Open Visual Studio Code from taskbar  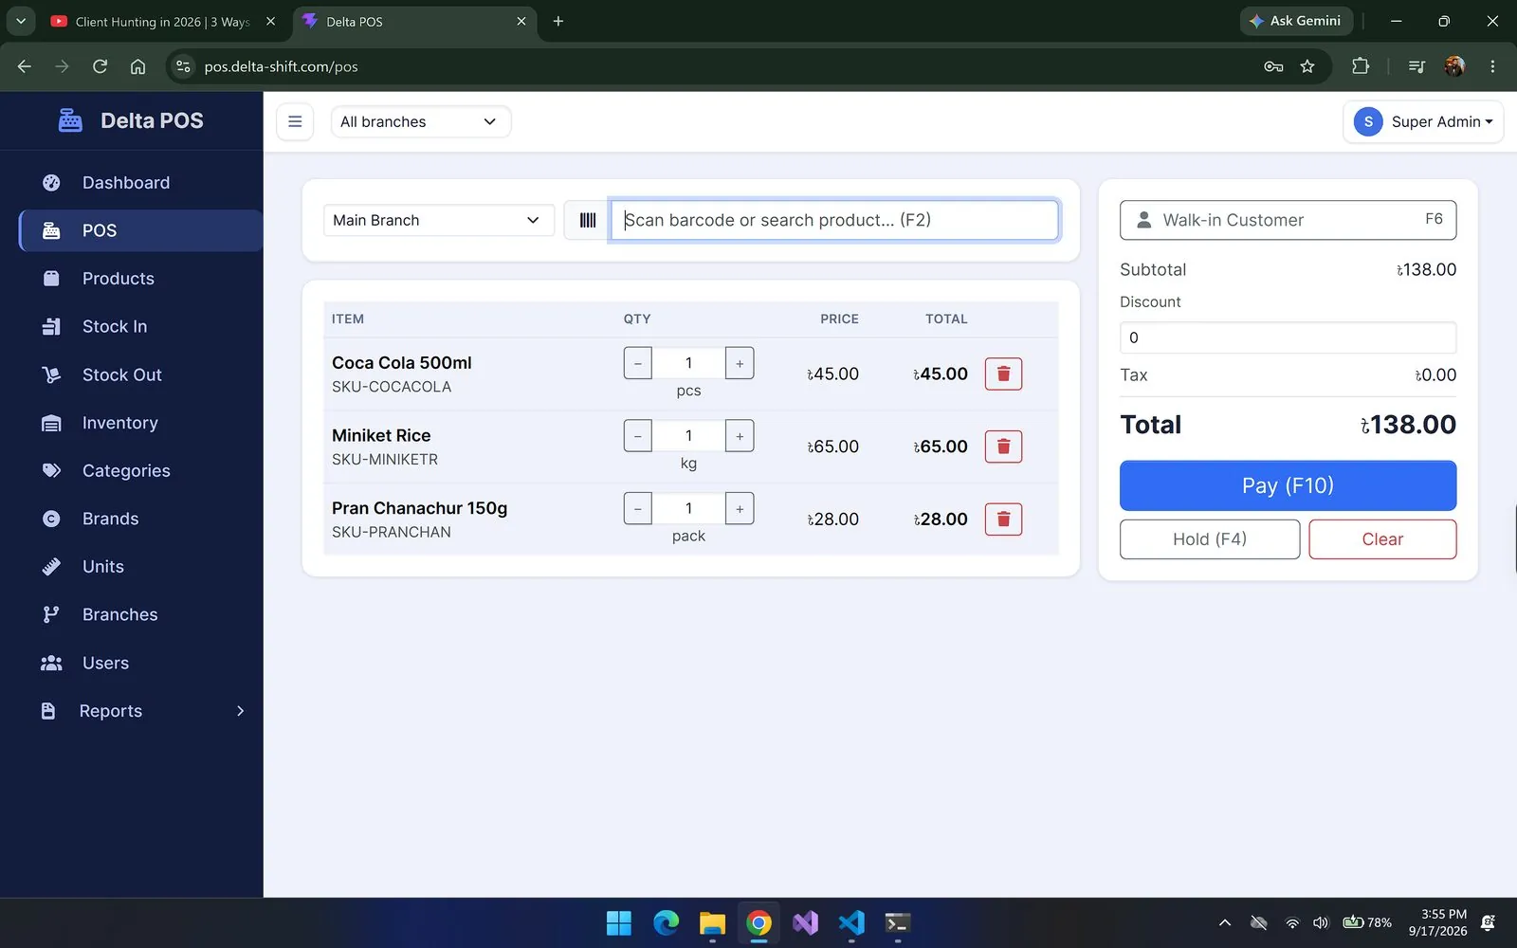click(851, 922)
